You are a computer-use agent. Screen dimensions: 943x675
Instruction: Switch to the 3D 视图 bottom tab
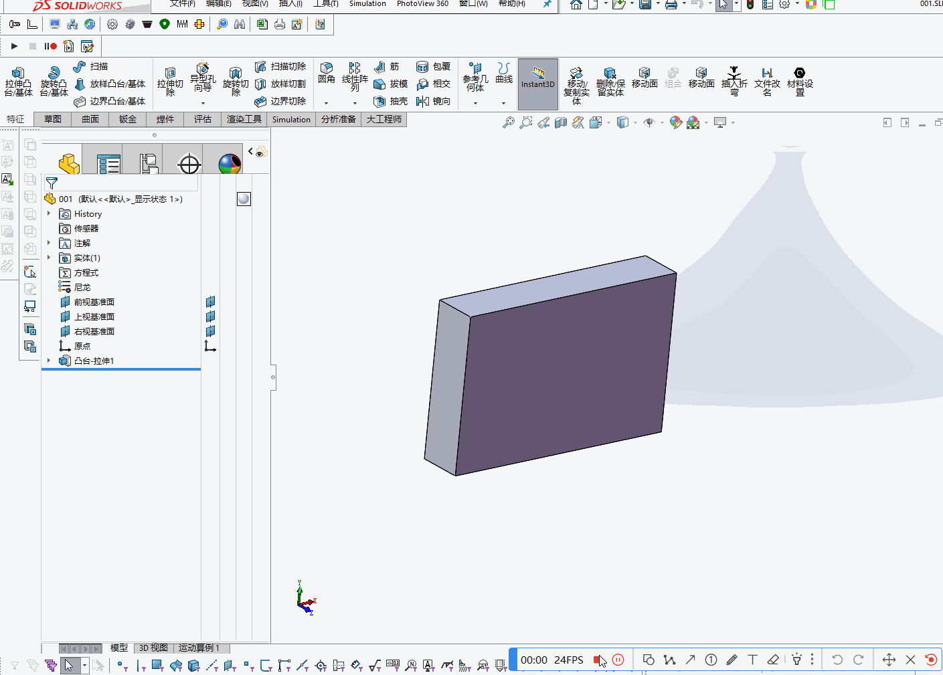153,648
